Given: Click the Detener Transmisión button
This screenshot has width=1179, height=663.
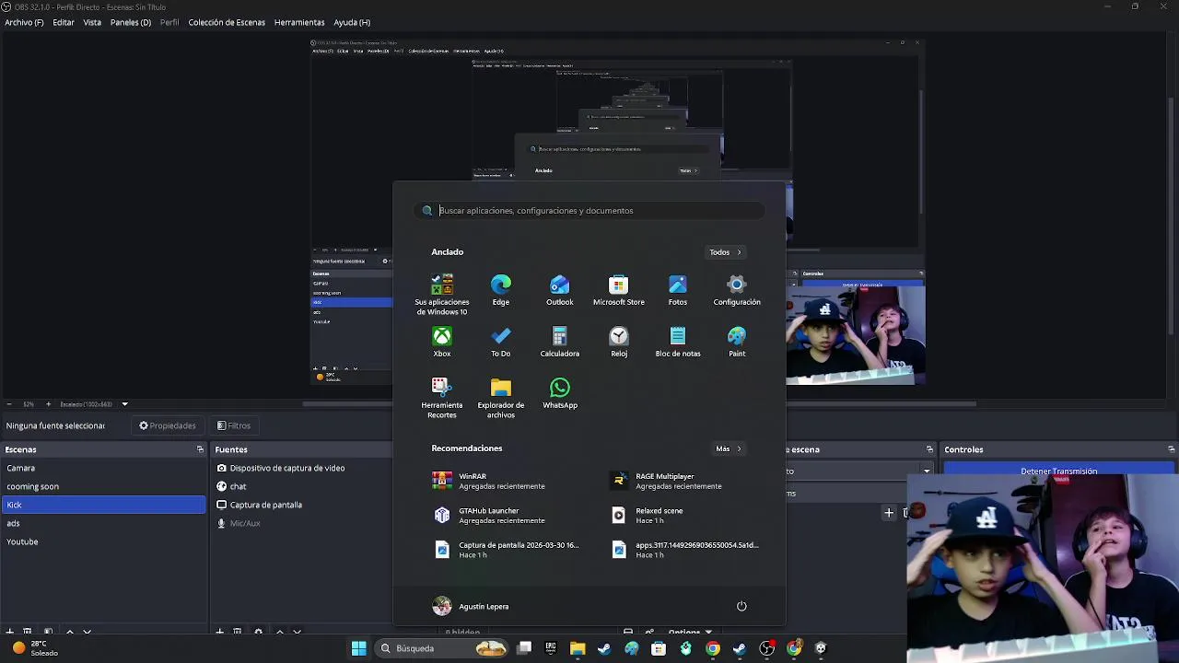Looking at the screenshot, I should [x=1058, y=471].
